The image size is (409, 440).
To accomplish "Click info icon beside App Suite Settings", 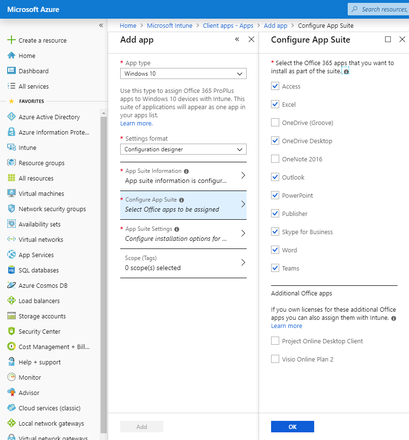I will pyautogui.click(x=177, y=229).
